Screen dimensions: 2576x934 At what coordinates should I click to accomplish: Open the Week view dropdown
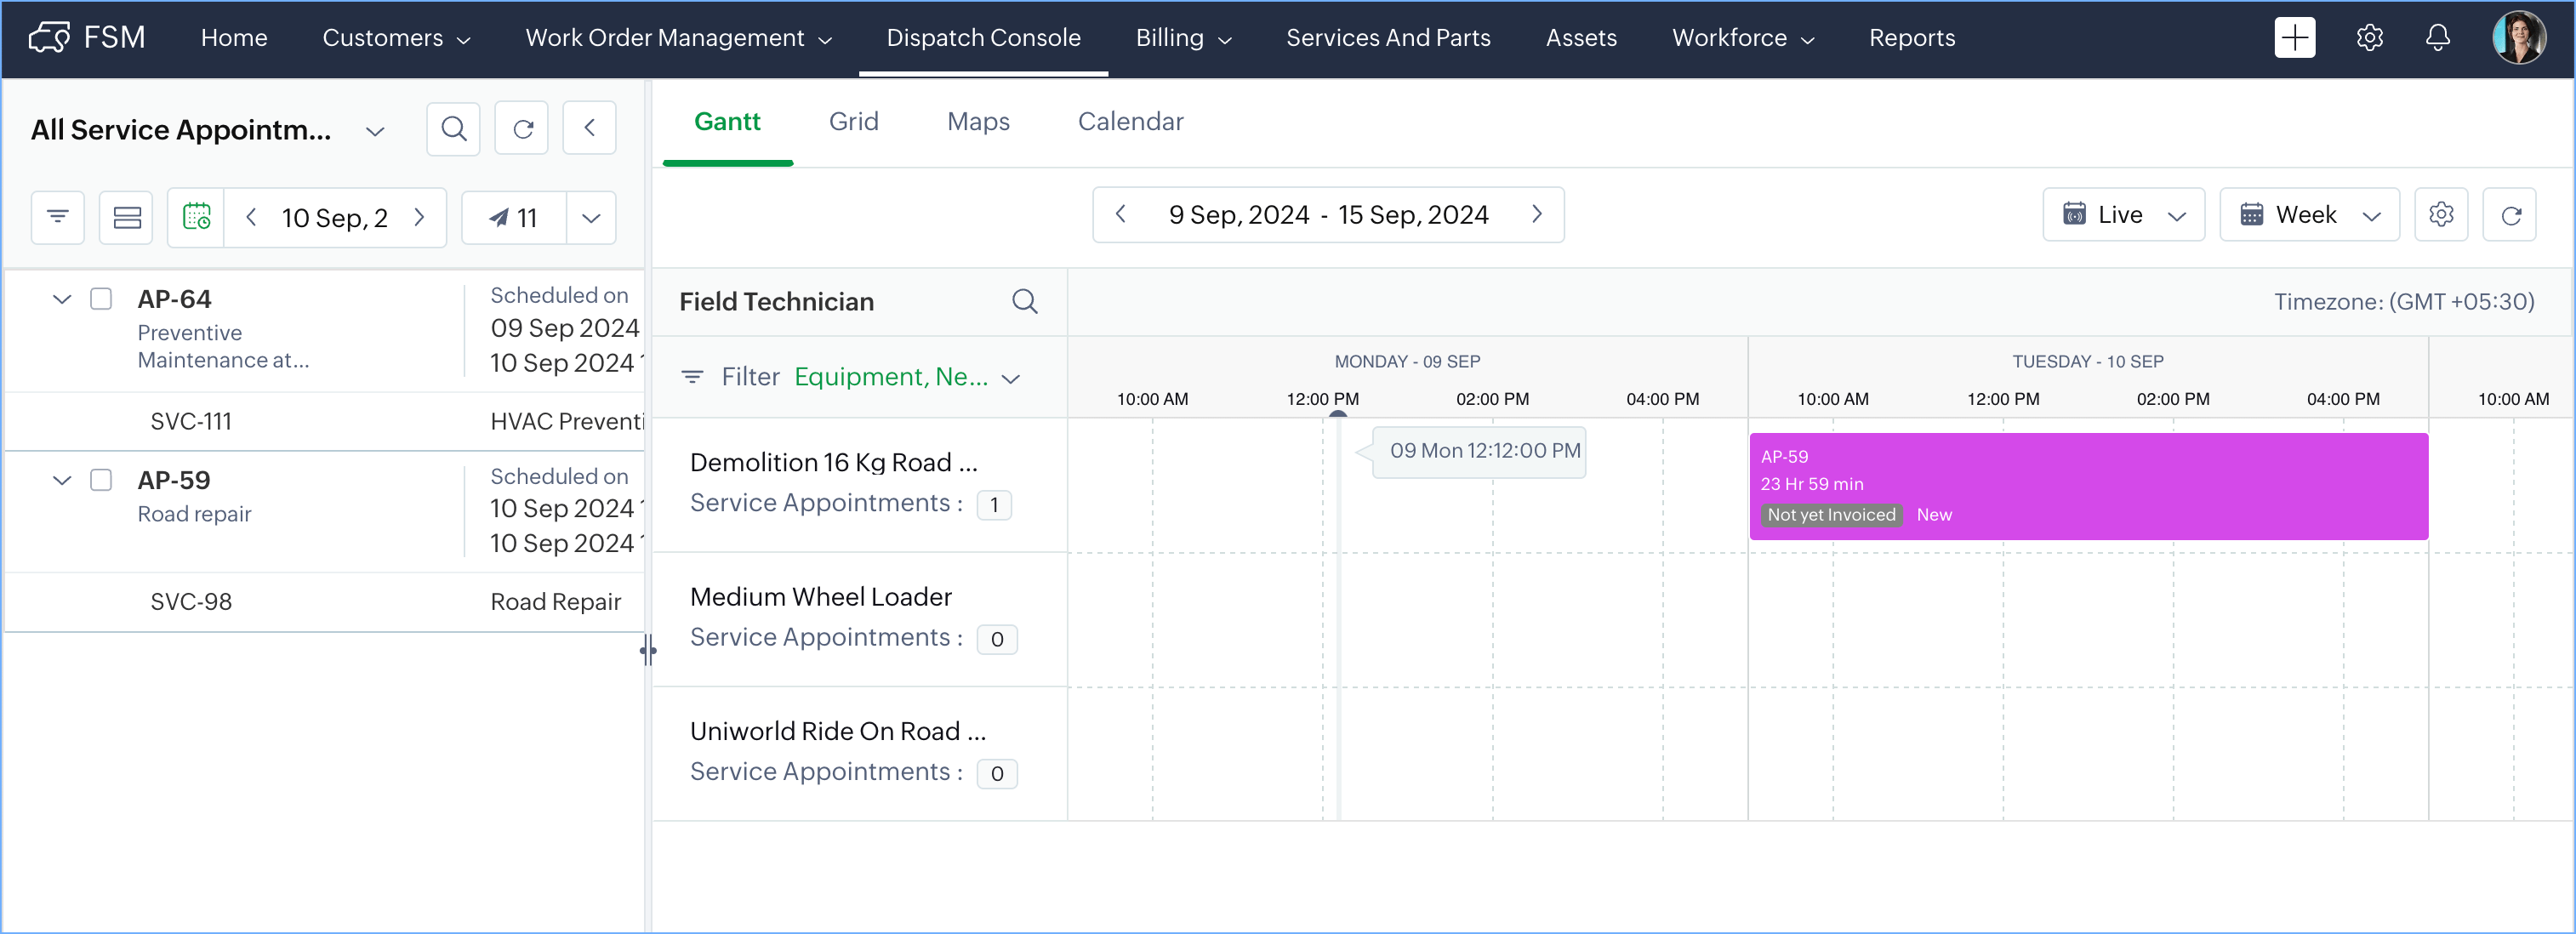pyautogui.click(x=2309, y=214)
